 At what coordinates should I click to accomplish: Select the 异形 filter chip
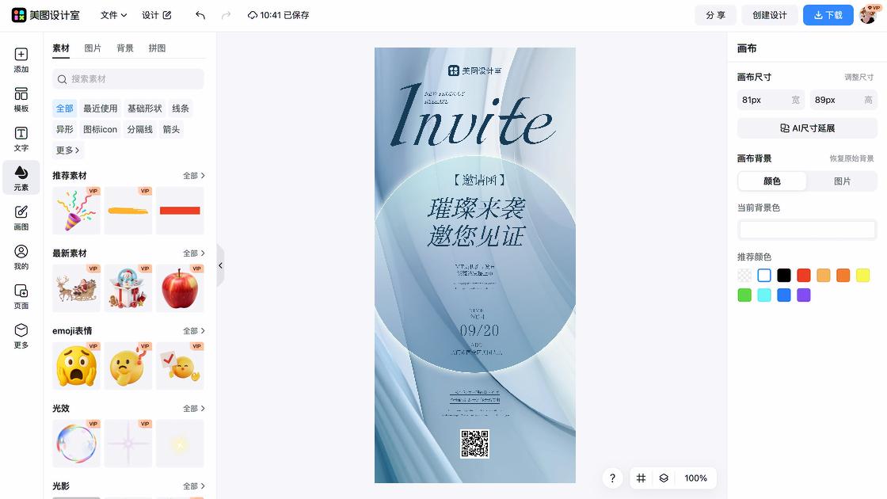pyautogui.click(x=64, y=129)
